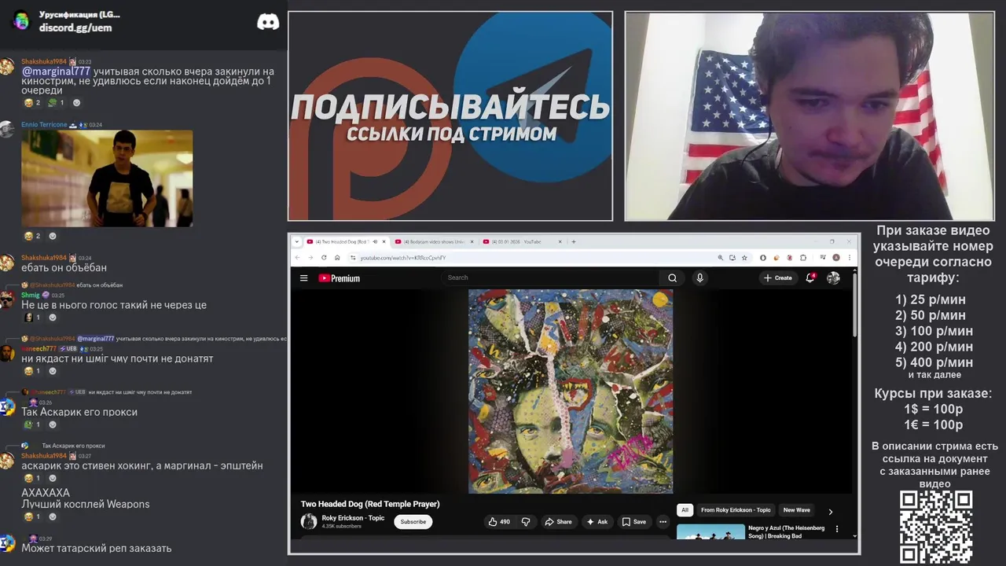
Task: Open the YouTube notifications bell
Action: coord(810,277)
